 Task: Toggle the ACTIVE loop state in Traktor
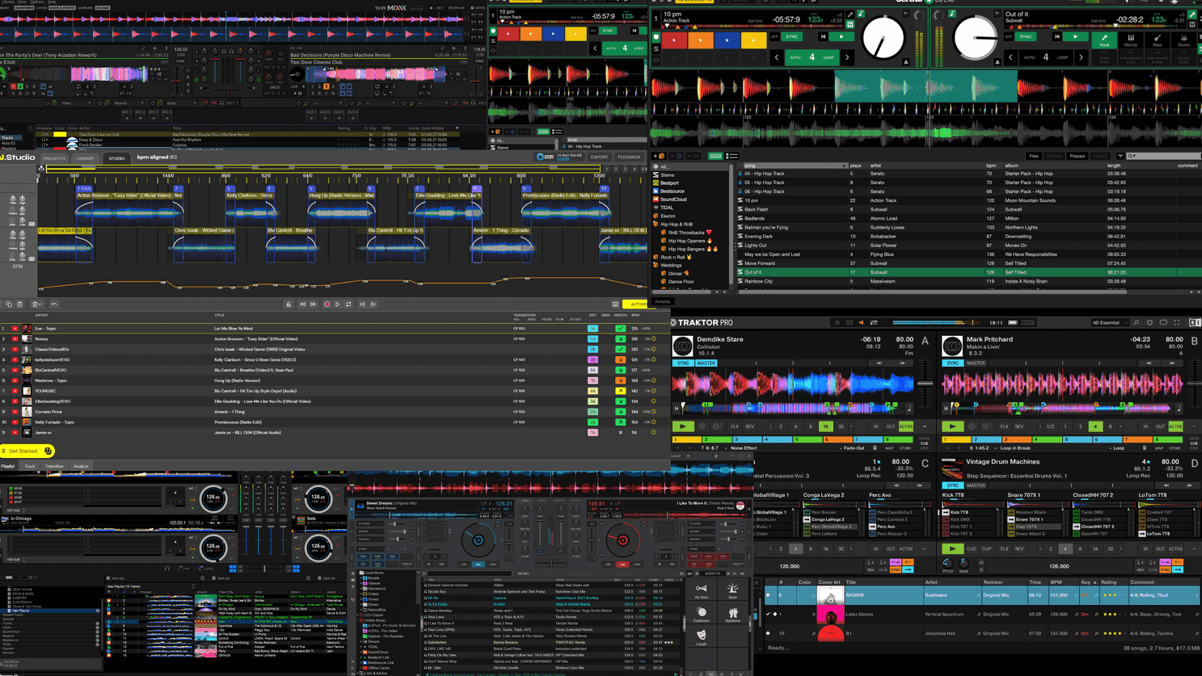coord(906,426)
